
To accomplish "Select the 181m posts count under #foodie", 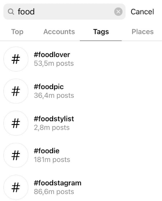I will point(52,160).
